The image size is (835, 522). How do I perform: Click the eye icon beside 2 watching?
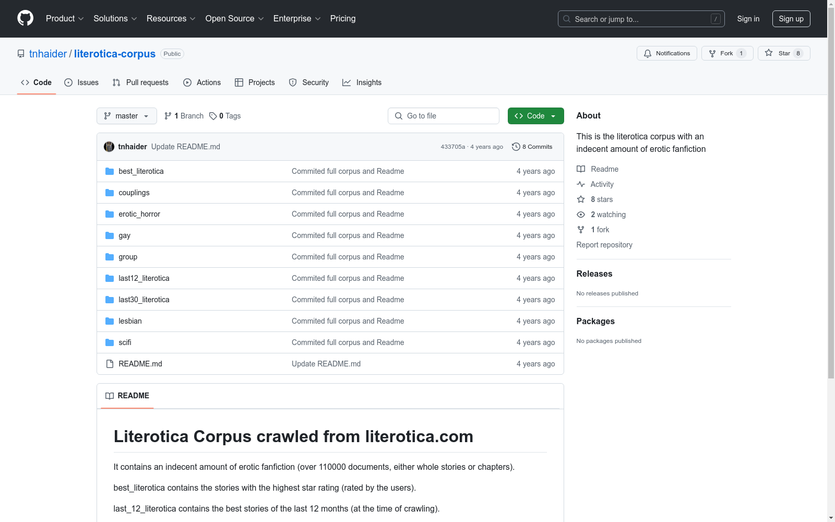(581, 215)
